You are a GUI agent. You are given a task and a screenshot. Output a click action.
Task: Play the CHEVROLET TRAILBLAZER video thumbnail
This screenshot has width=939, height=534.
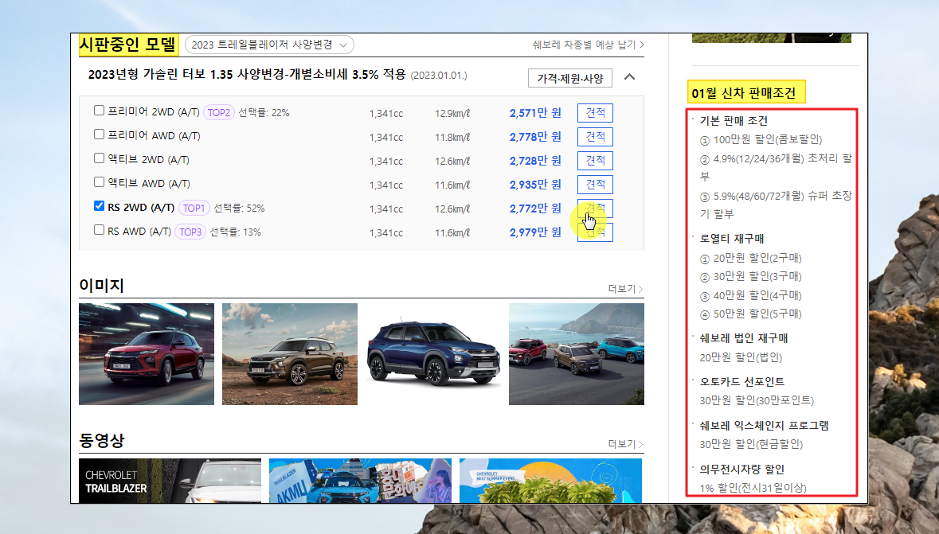point(170,481)
